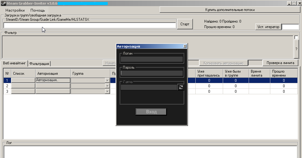Screen dimensions: 302x158
Task: Focus the Капча input field
Action: click(148, 87)
